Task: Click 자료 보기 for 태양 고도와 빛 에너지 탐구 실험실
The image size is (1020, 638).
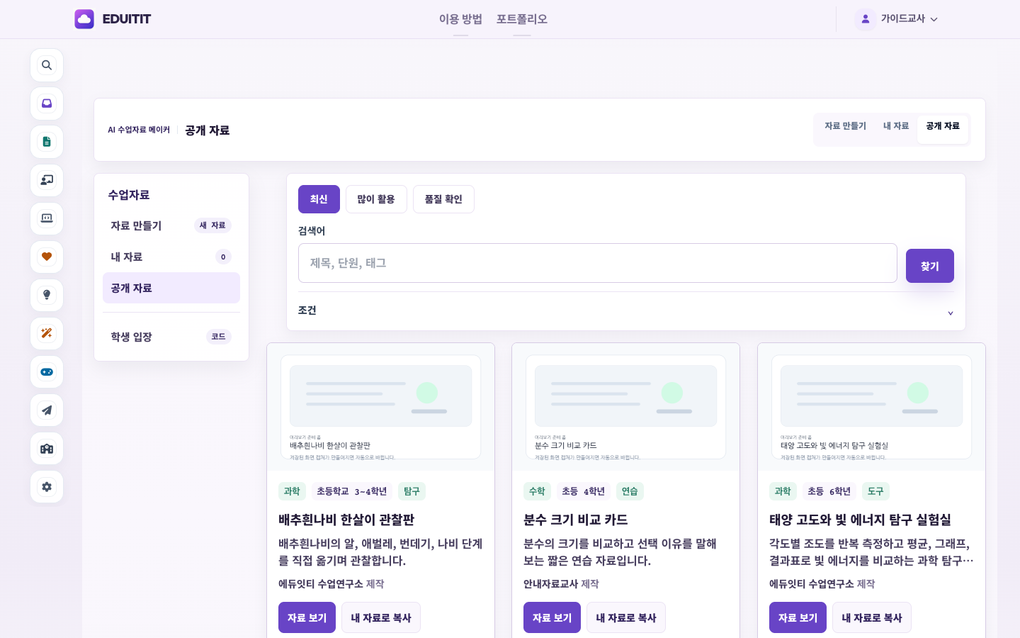Action: [x=798, y=617]
